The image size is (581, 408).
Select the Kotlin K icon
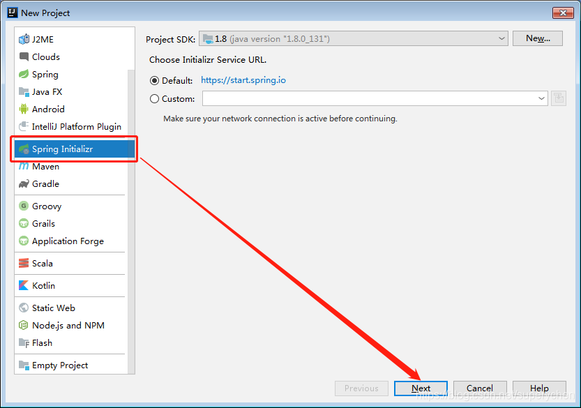point(24,285)
